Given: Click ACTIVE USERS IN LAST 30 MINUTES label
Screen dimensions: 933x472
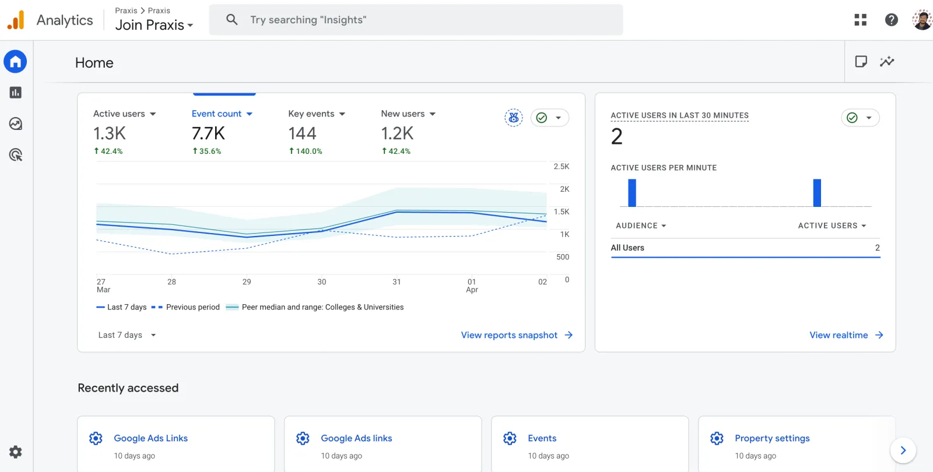Looking at the screenshot, I should tap(679, 115).
